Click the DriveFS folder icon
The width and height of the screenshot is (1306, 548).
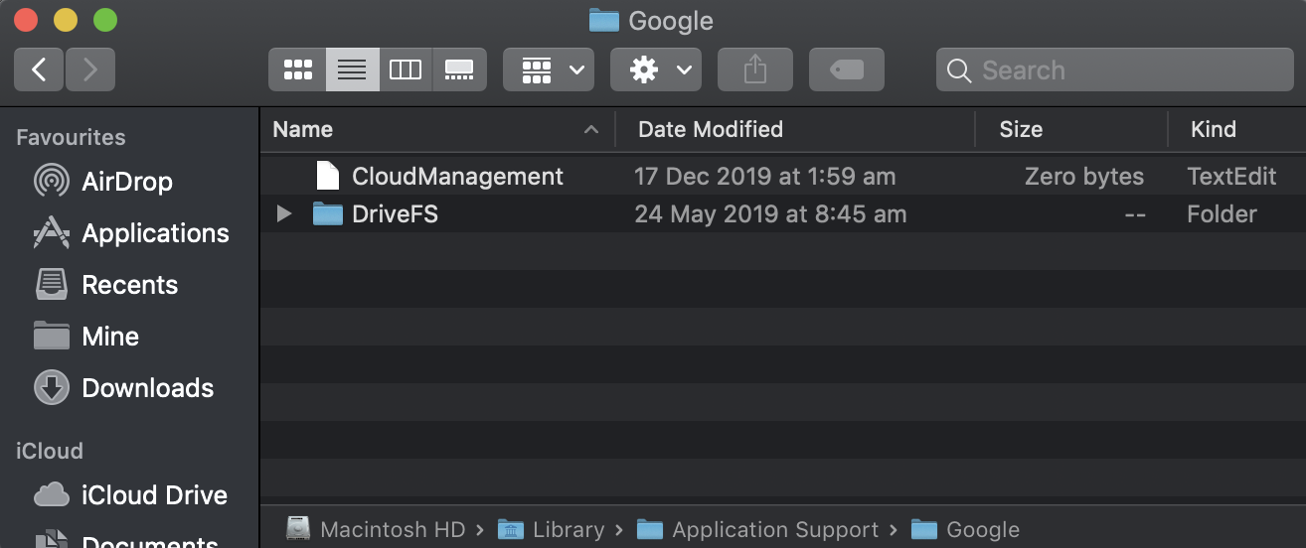[x=327, y=213]
